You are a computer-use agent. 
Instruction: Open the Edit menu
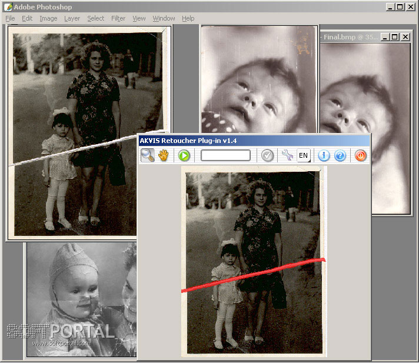pos(27,18)
